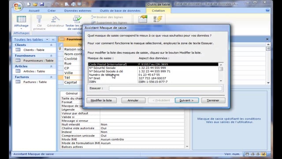Image resolution: width=282 pixels, height=159 pixels.
Task: Click the Précédent button in wizard
Action: [161, 100]
